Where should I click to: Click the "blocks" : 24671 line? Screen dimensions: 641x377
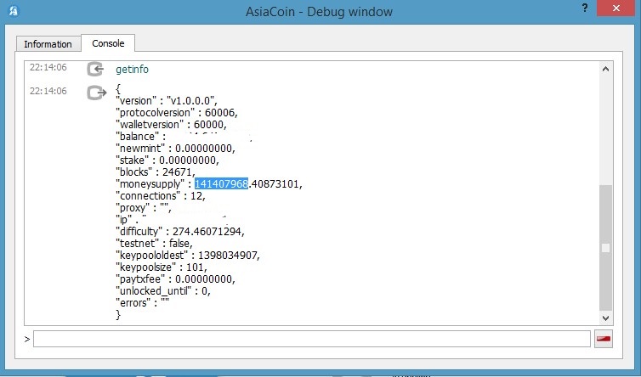(156, 172)
